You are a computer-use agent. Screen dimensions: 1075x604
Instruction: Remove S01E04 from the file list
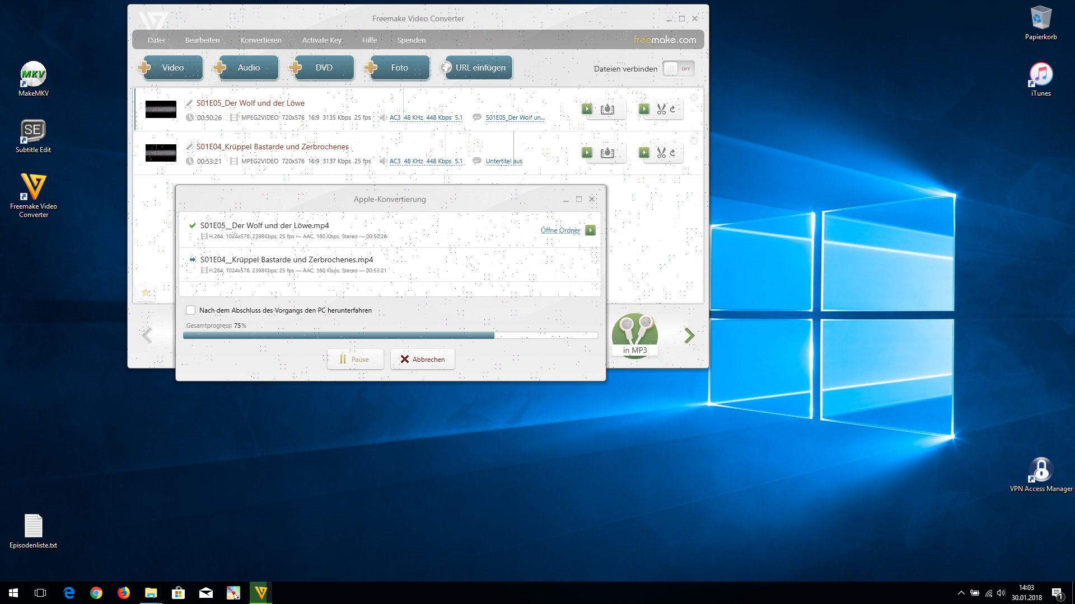694,141
